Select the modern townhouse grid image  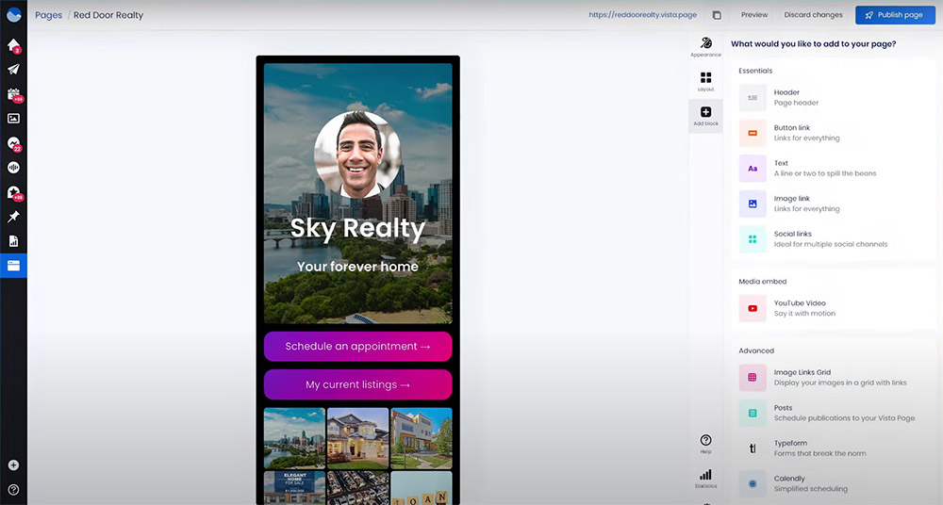click(x=421, y=438)
